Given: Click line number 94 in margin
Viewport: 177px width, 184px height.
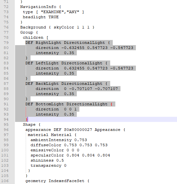Looking at the screenshot, I should tap(6, 119).
